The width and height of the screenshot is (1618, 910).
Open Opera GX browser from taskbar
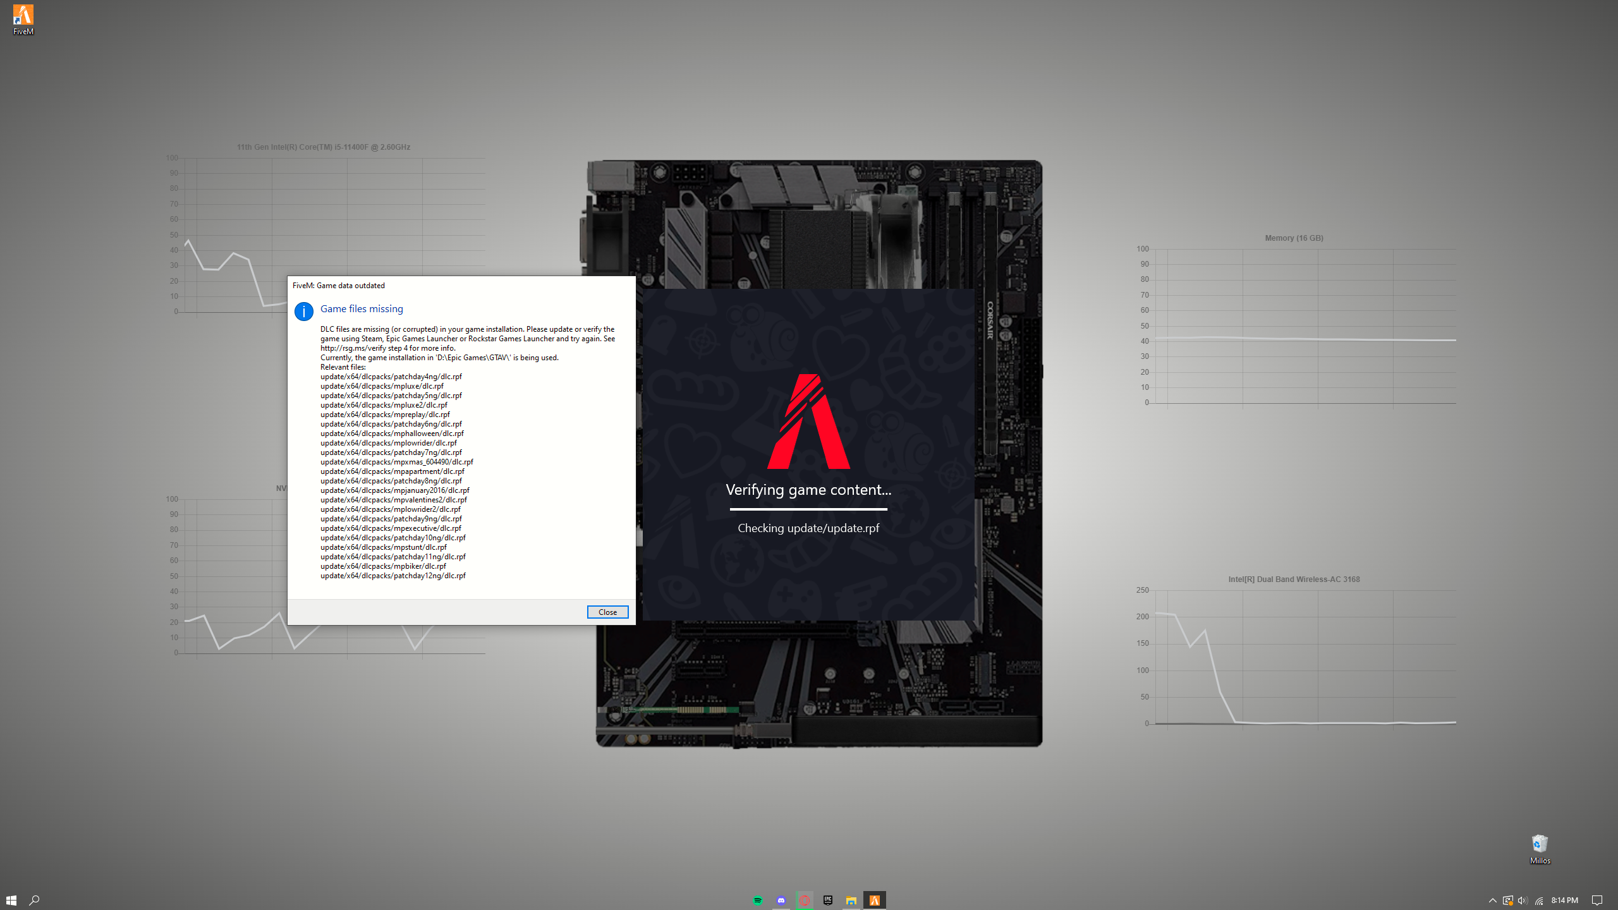(805, 901)
